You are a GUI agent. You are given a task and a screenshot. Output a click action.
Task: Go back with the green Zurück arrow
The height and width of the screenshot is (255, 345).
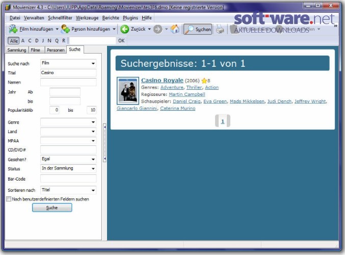coord(124,29)
